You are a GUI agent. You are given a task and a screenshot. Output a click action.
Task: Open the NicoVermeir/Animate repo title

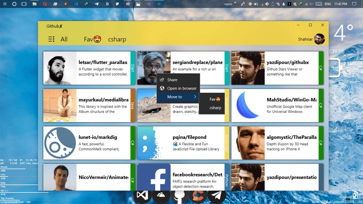pos(104,177)
